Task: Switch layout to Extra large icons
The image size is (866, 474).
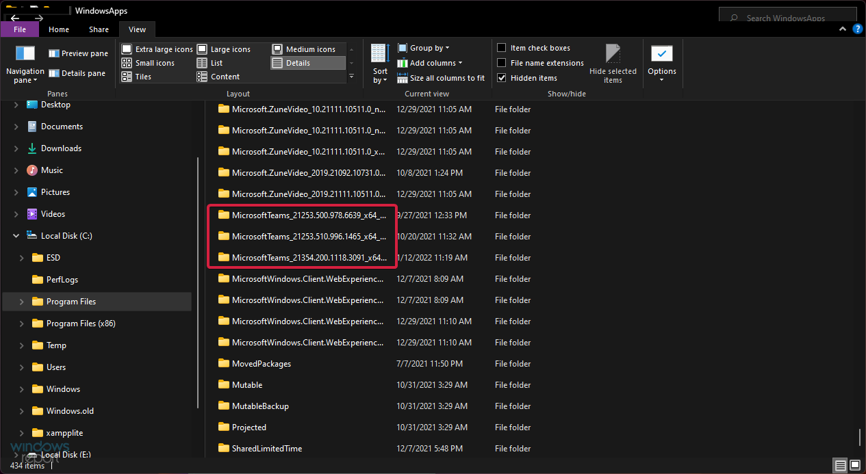Action: point(157,49)
